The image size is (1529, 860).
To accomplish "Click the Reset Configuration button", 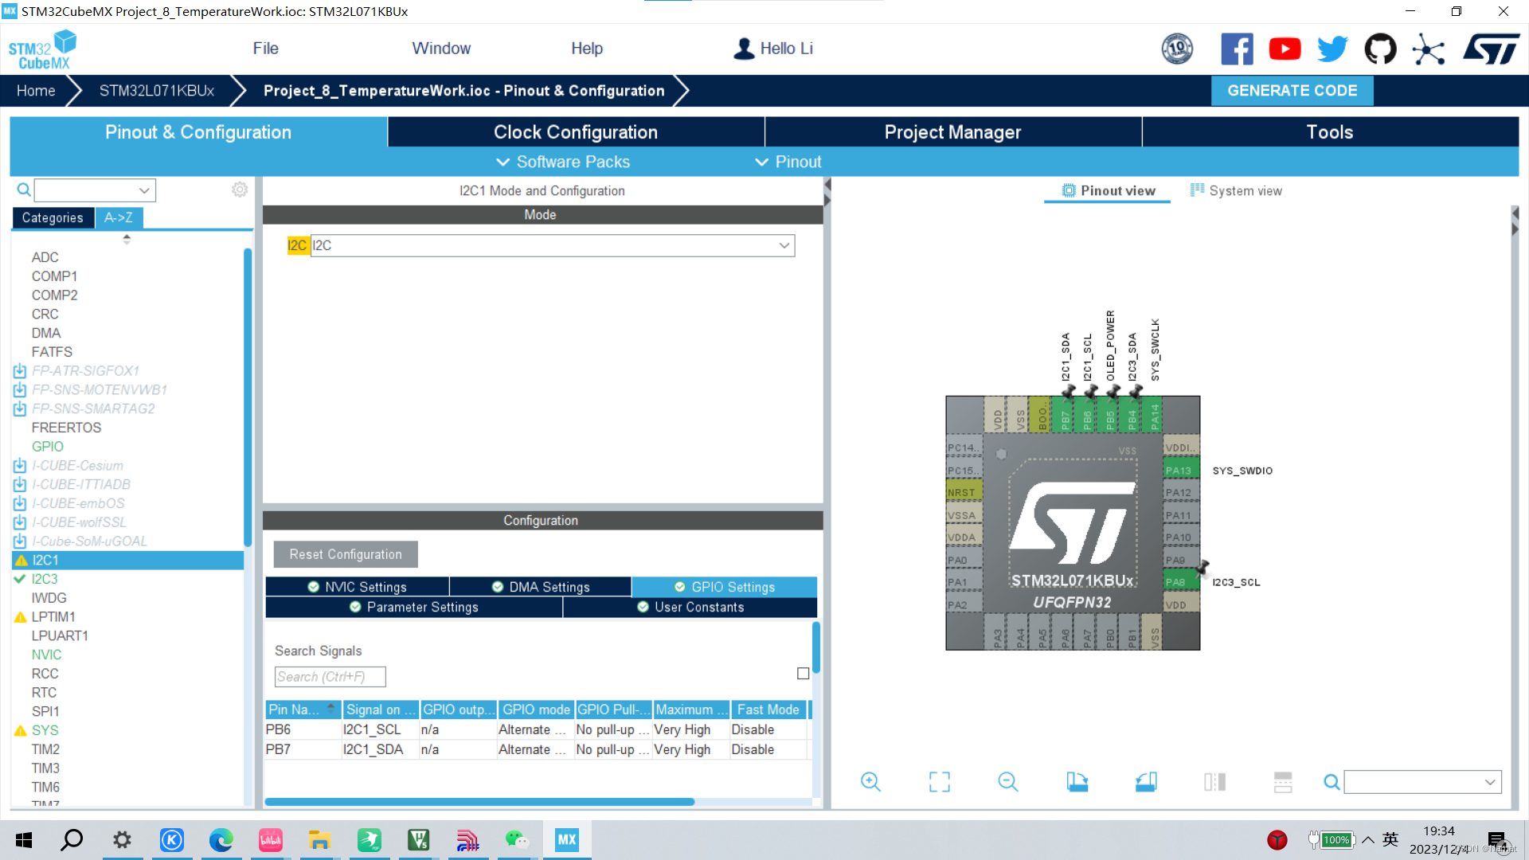I will [x=346, y=554].
